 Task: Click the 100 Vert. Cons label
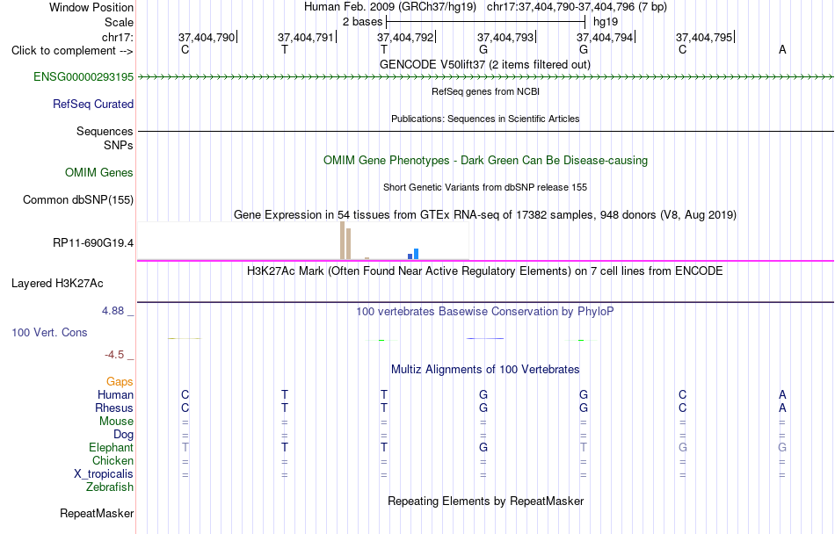49,332
